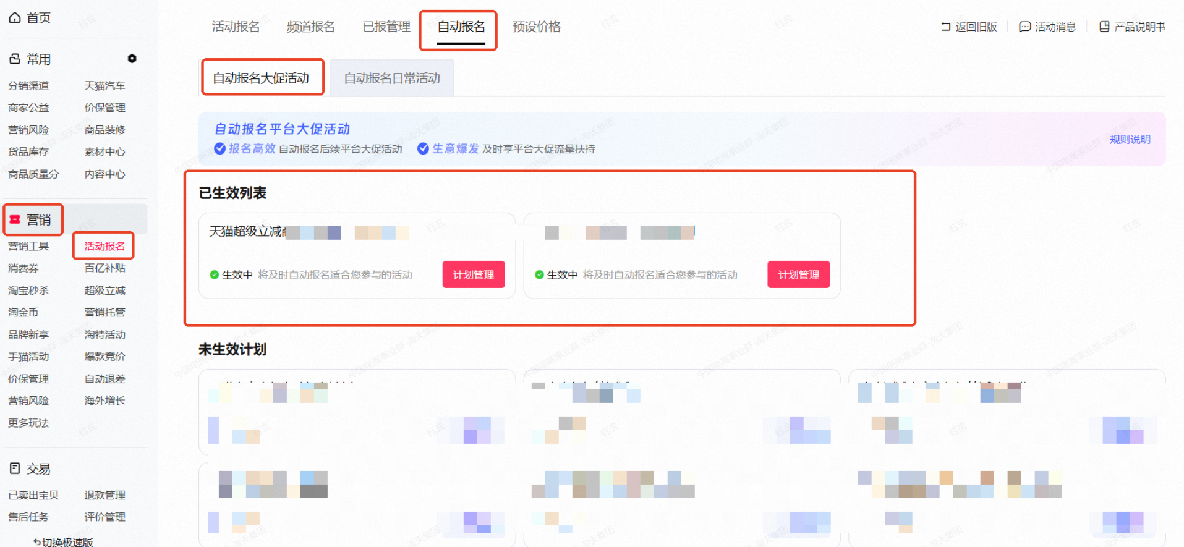Click the 产品说明书 book icon

[x=1104, y=27]
